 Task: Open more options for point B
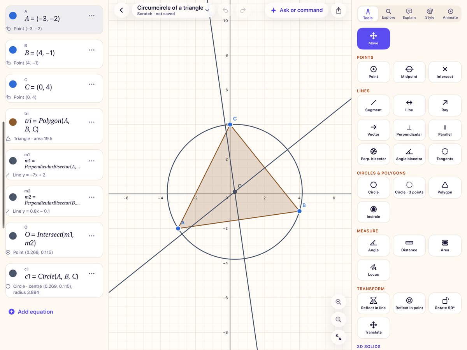(x=92, y=50)
